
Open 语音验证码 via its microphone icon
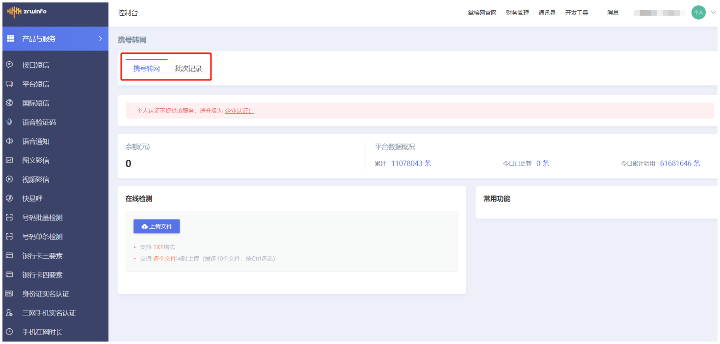tap(9, 122)
